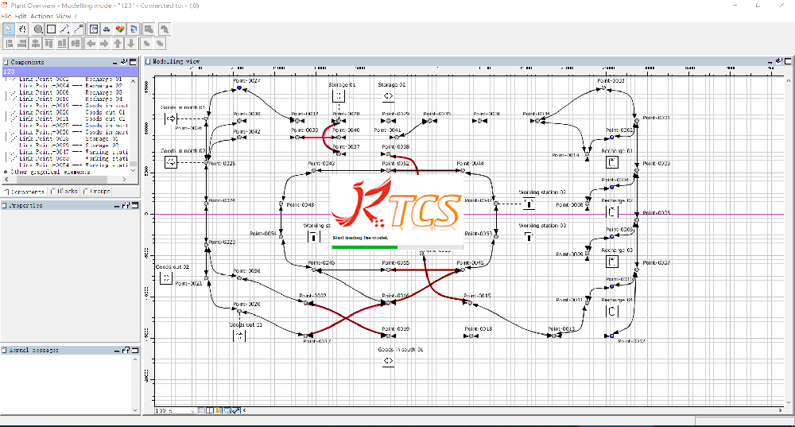Click the Goods out 02 location symbol
795x427 pixels.
click(x=166, y=278)
